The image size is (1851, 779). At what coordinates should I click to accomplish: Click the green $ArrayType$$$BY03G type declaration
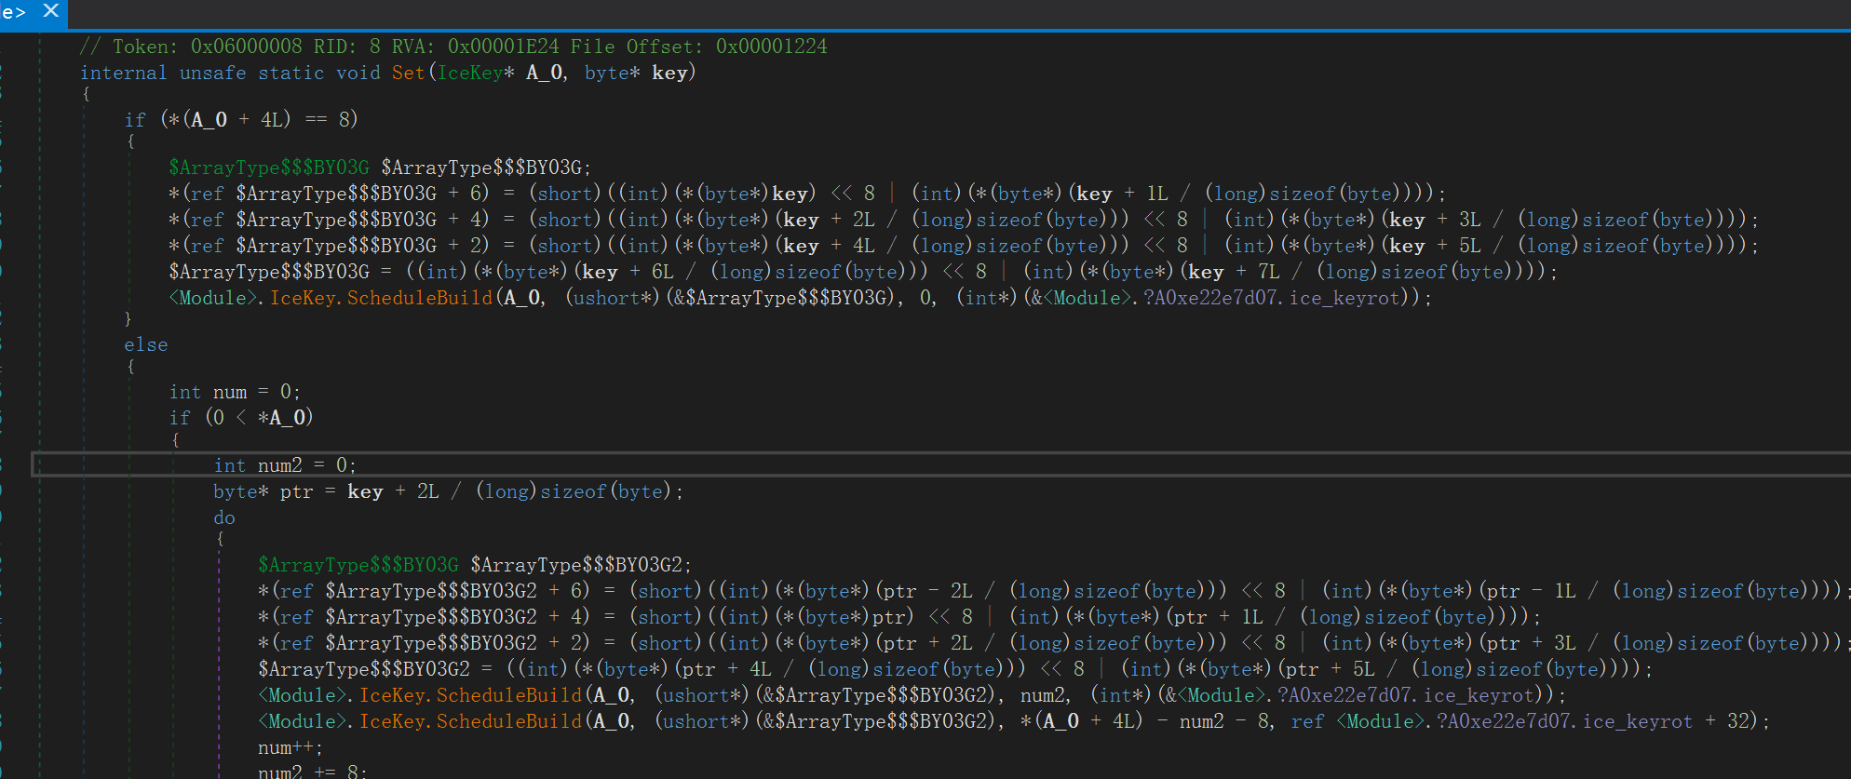tap(268, 168)
